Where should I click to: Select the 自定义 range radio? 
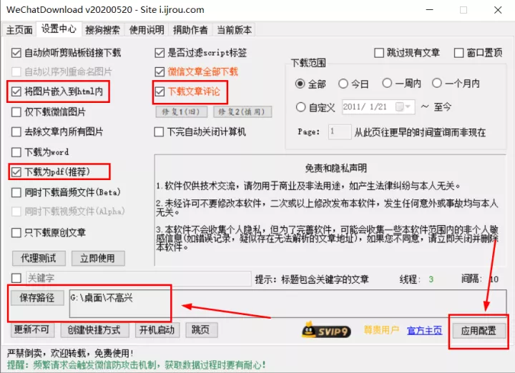tap(300, 107)
